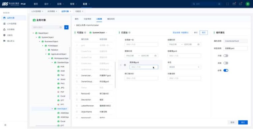253x129 pixels.
Task: Click the calendar icon in 创建时间 range
Action: [198, 44]
